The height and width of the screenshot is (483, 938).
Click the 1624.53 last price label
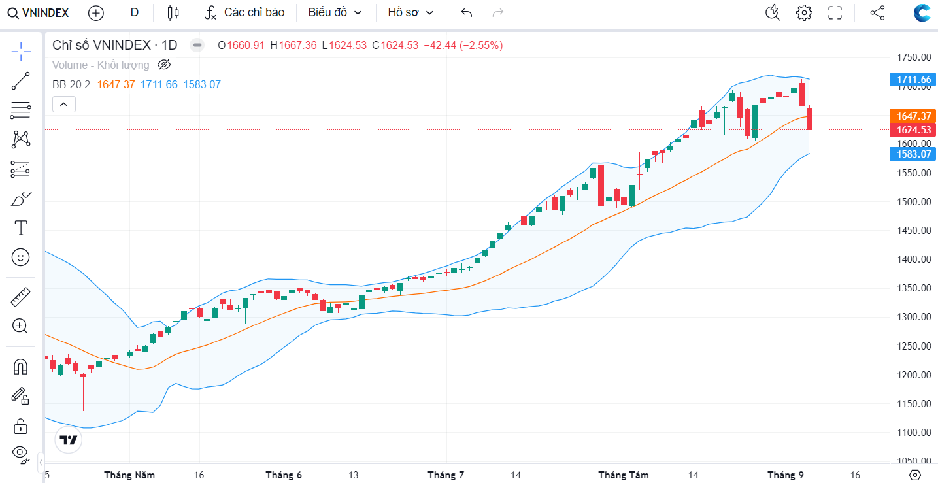coord(914,129)
